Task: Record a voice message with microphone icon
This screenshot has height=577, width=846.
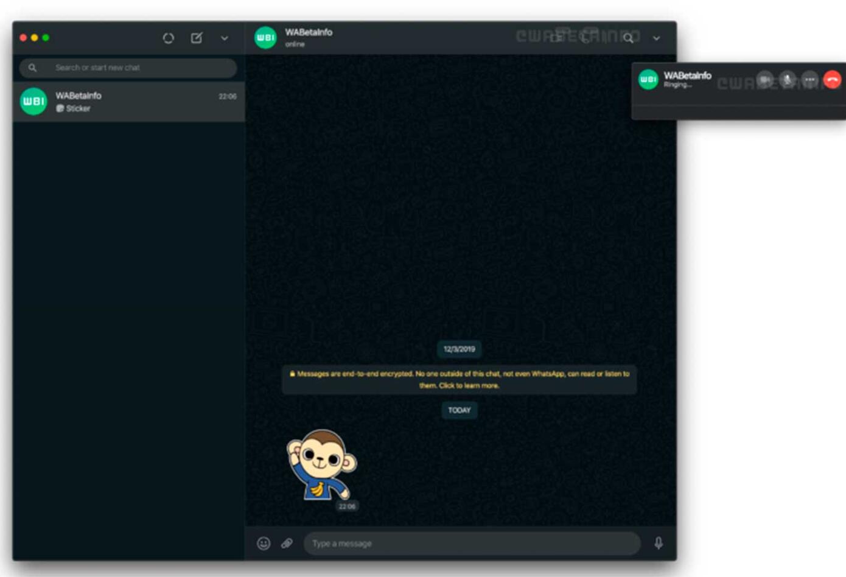Action: pos(659,543)
